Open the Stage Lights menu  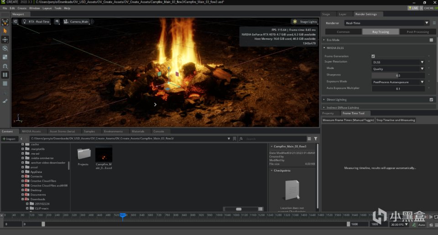point(305,21)
